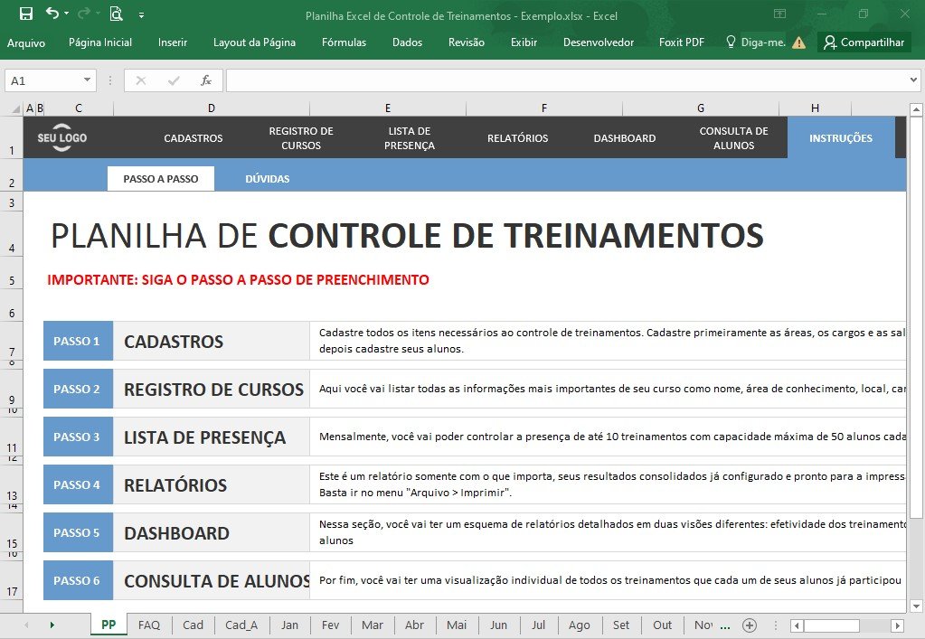
Task: Click the Redo arrow icon
Action: click(x=84, y=13)
